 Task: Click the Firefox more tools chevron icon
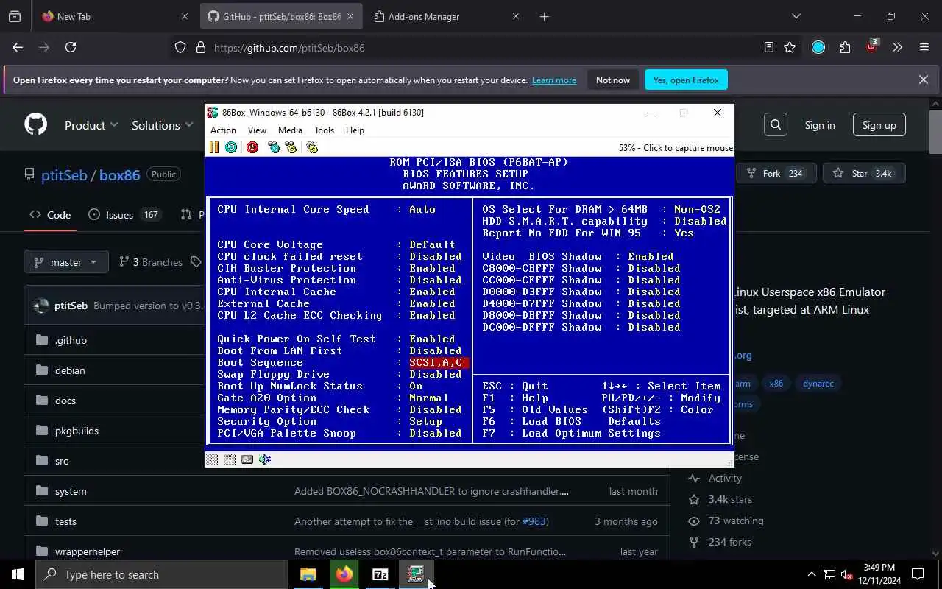(897, 47)
